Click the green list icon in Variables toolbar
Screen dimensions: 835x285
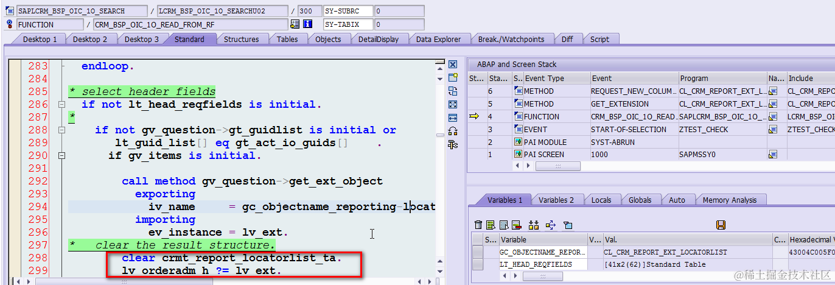coord(492,225)
